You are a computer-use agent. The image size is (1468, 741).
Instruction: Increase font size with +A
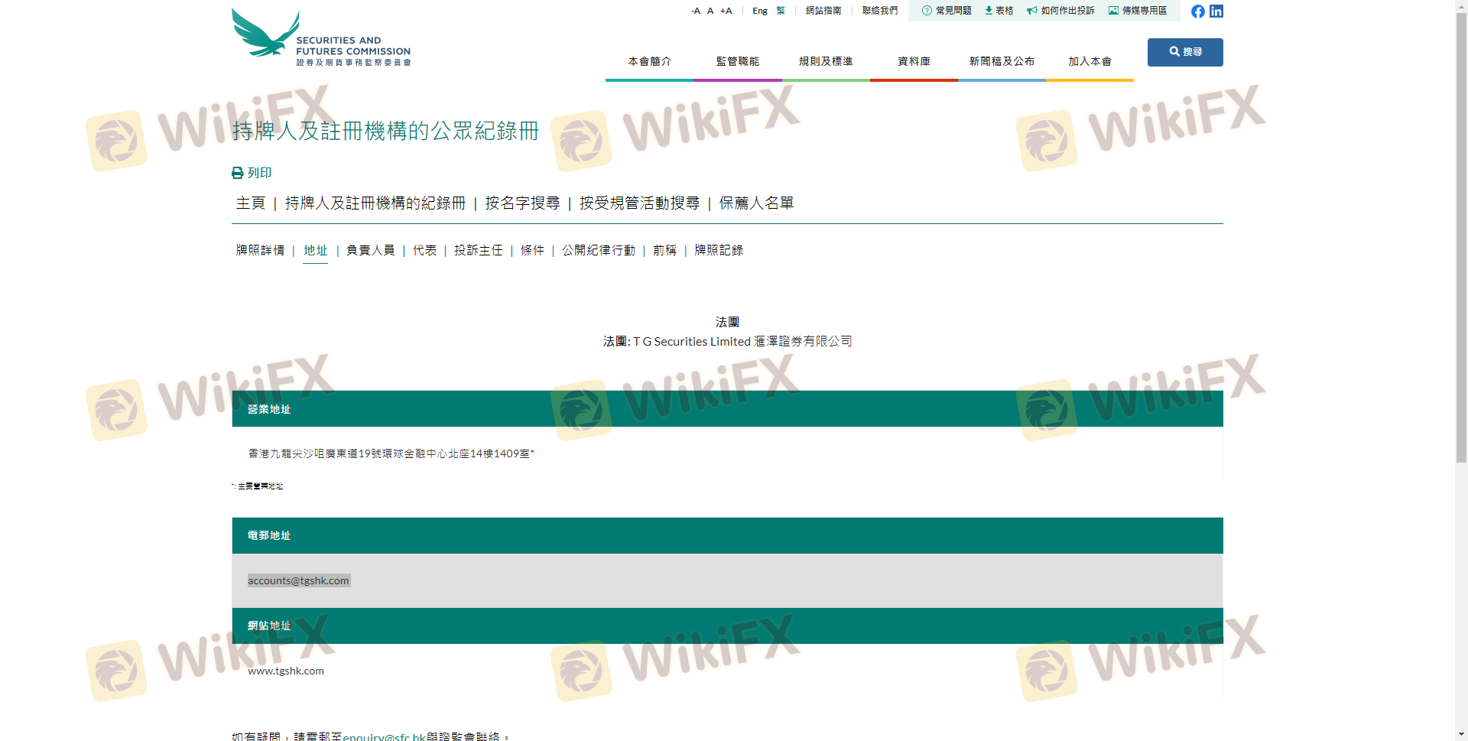pos(726,11)
